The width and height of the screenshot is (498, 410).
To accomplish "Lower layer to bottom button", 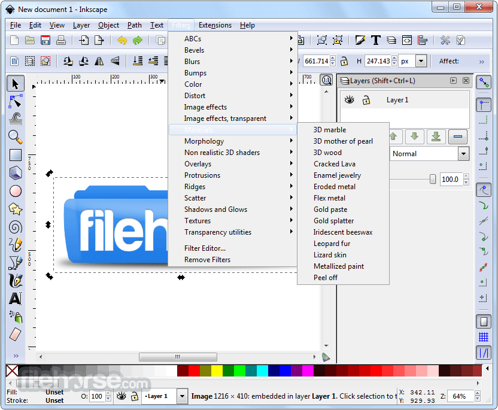I will click(x=436, y=136).
